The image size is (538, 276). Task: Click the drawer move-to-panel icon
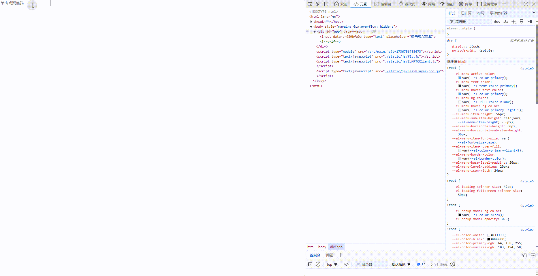click(524, 255)
